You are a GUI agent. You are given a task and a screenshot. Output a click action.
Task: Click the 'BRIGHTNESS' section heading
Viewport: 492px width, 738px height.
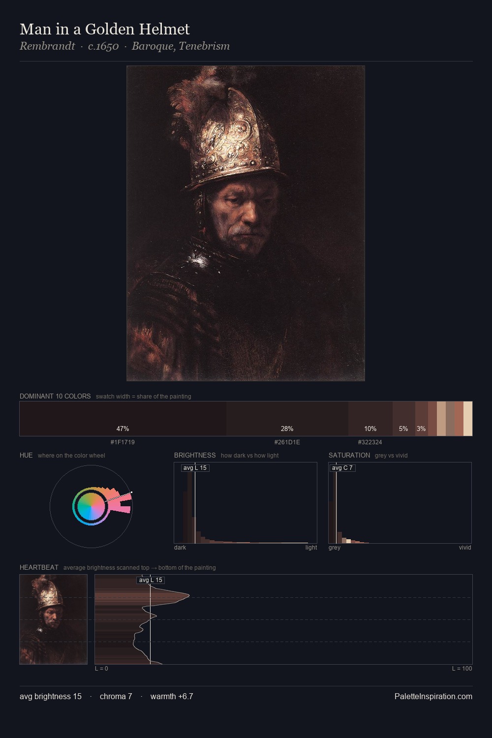coord(195,455)
